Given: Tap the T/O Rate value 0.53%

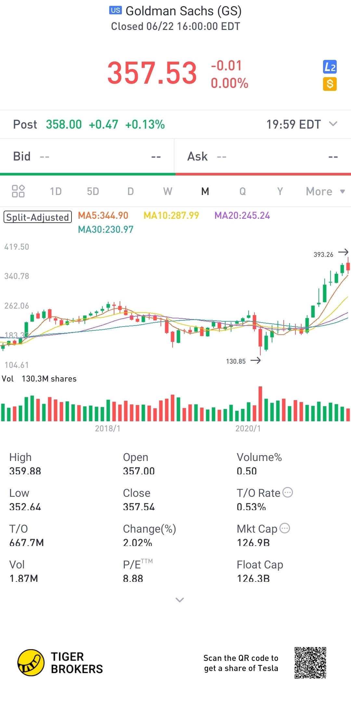Looking at the screenshot, I should pyautogui.click(x=251, y=507).
